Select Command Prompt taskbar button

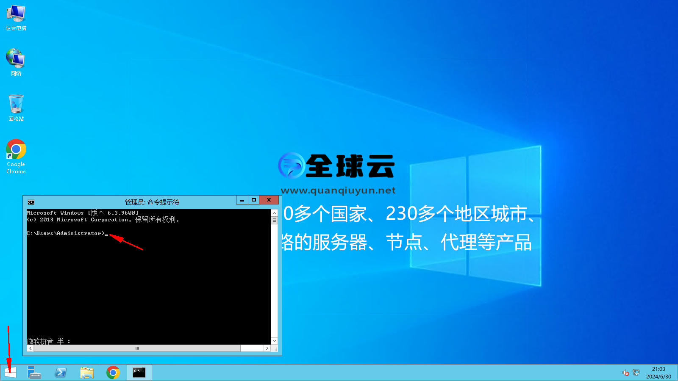[x=139, y=373]
